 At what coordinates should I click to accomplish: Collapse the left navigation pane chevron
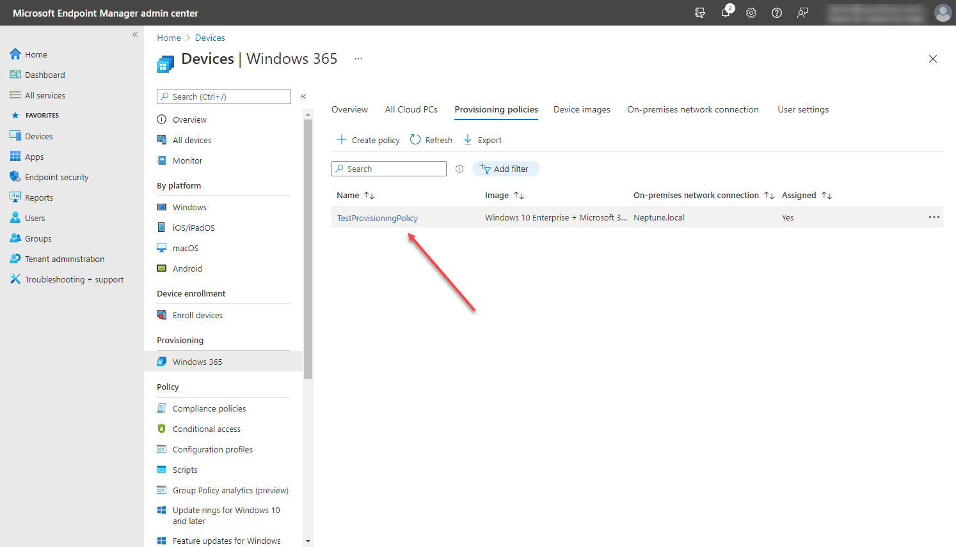[135, 35]
